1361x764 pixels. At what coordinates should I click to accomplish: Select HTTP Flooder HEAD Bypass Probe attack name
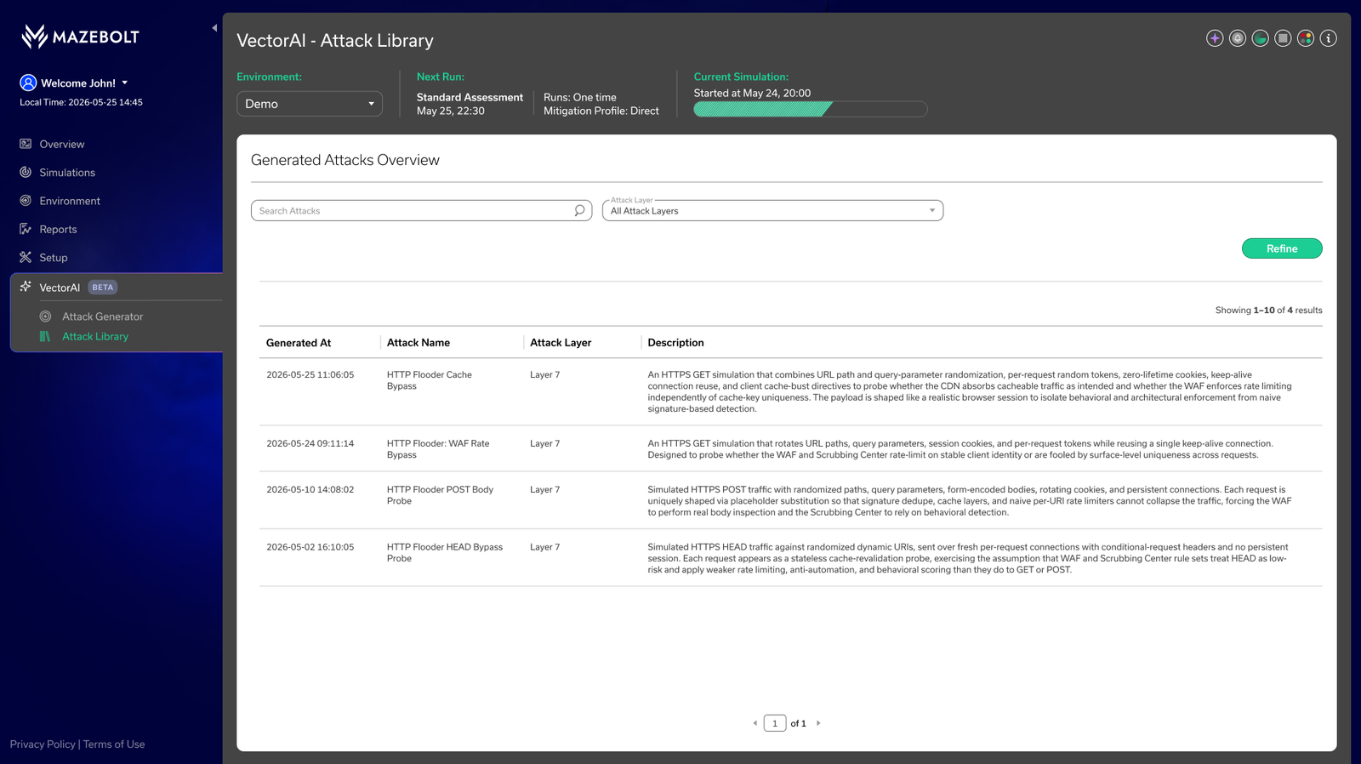(445, 553)
